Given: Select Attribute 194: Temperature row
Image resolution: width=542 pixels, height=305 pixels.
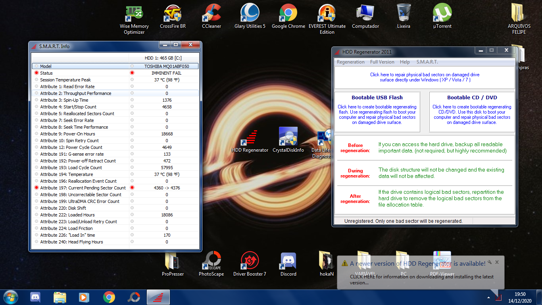Looking at the screenshot, I should click(x=115, y=174).
